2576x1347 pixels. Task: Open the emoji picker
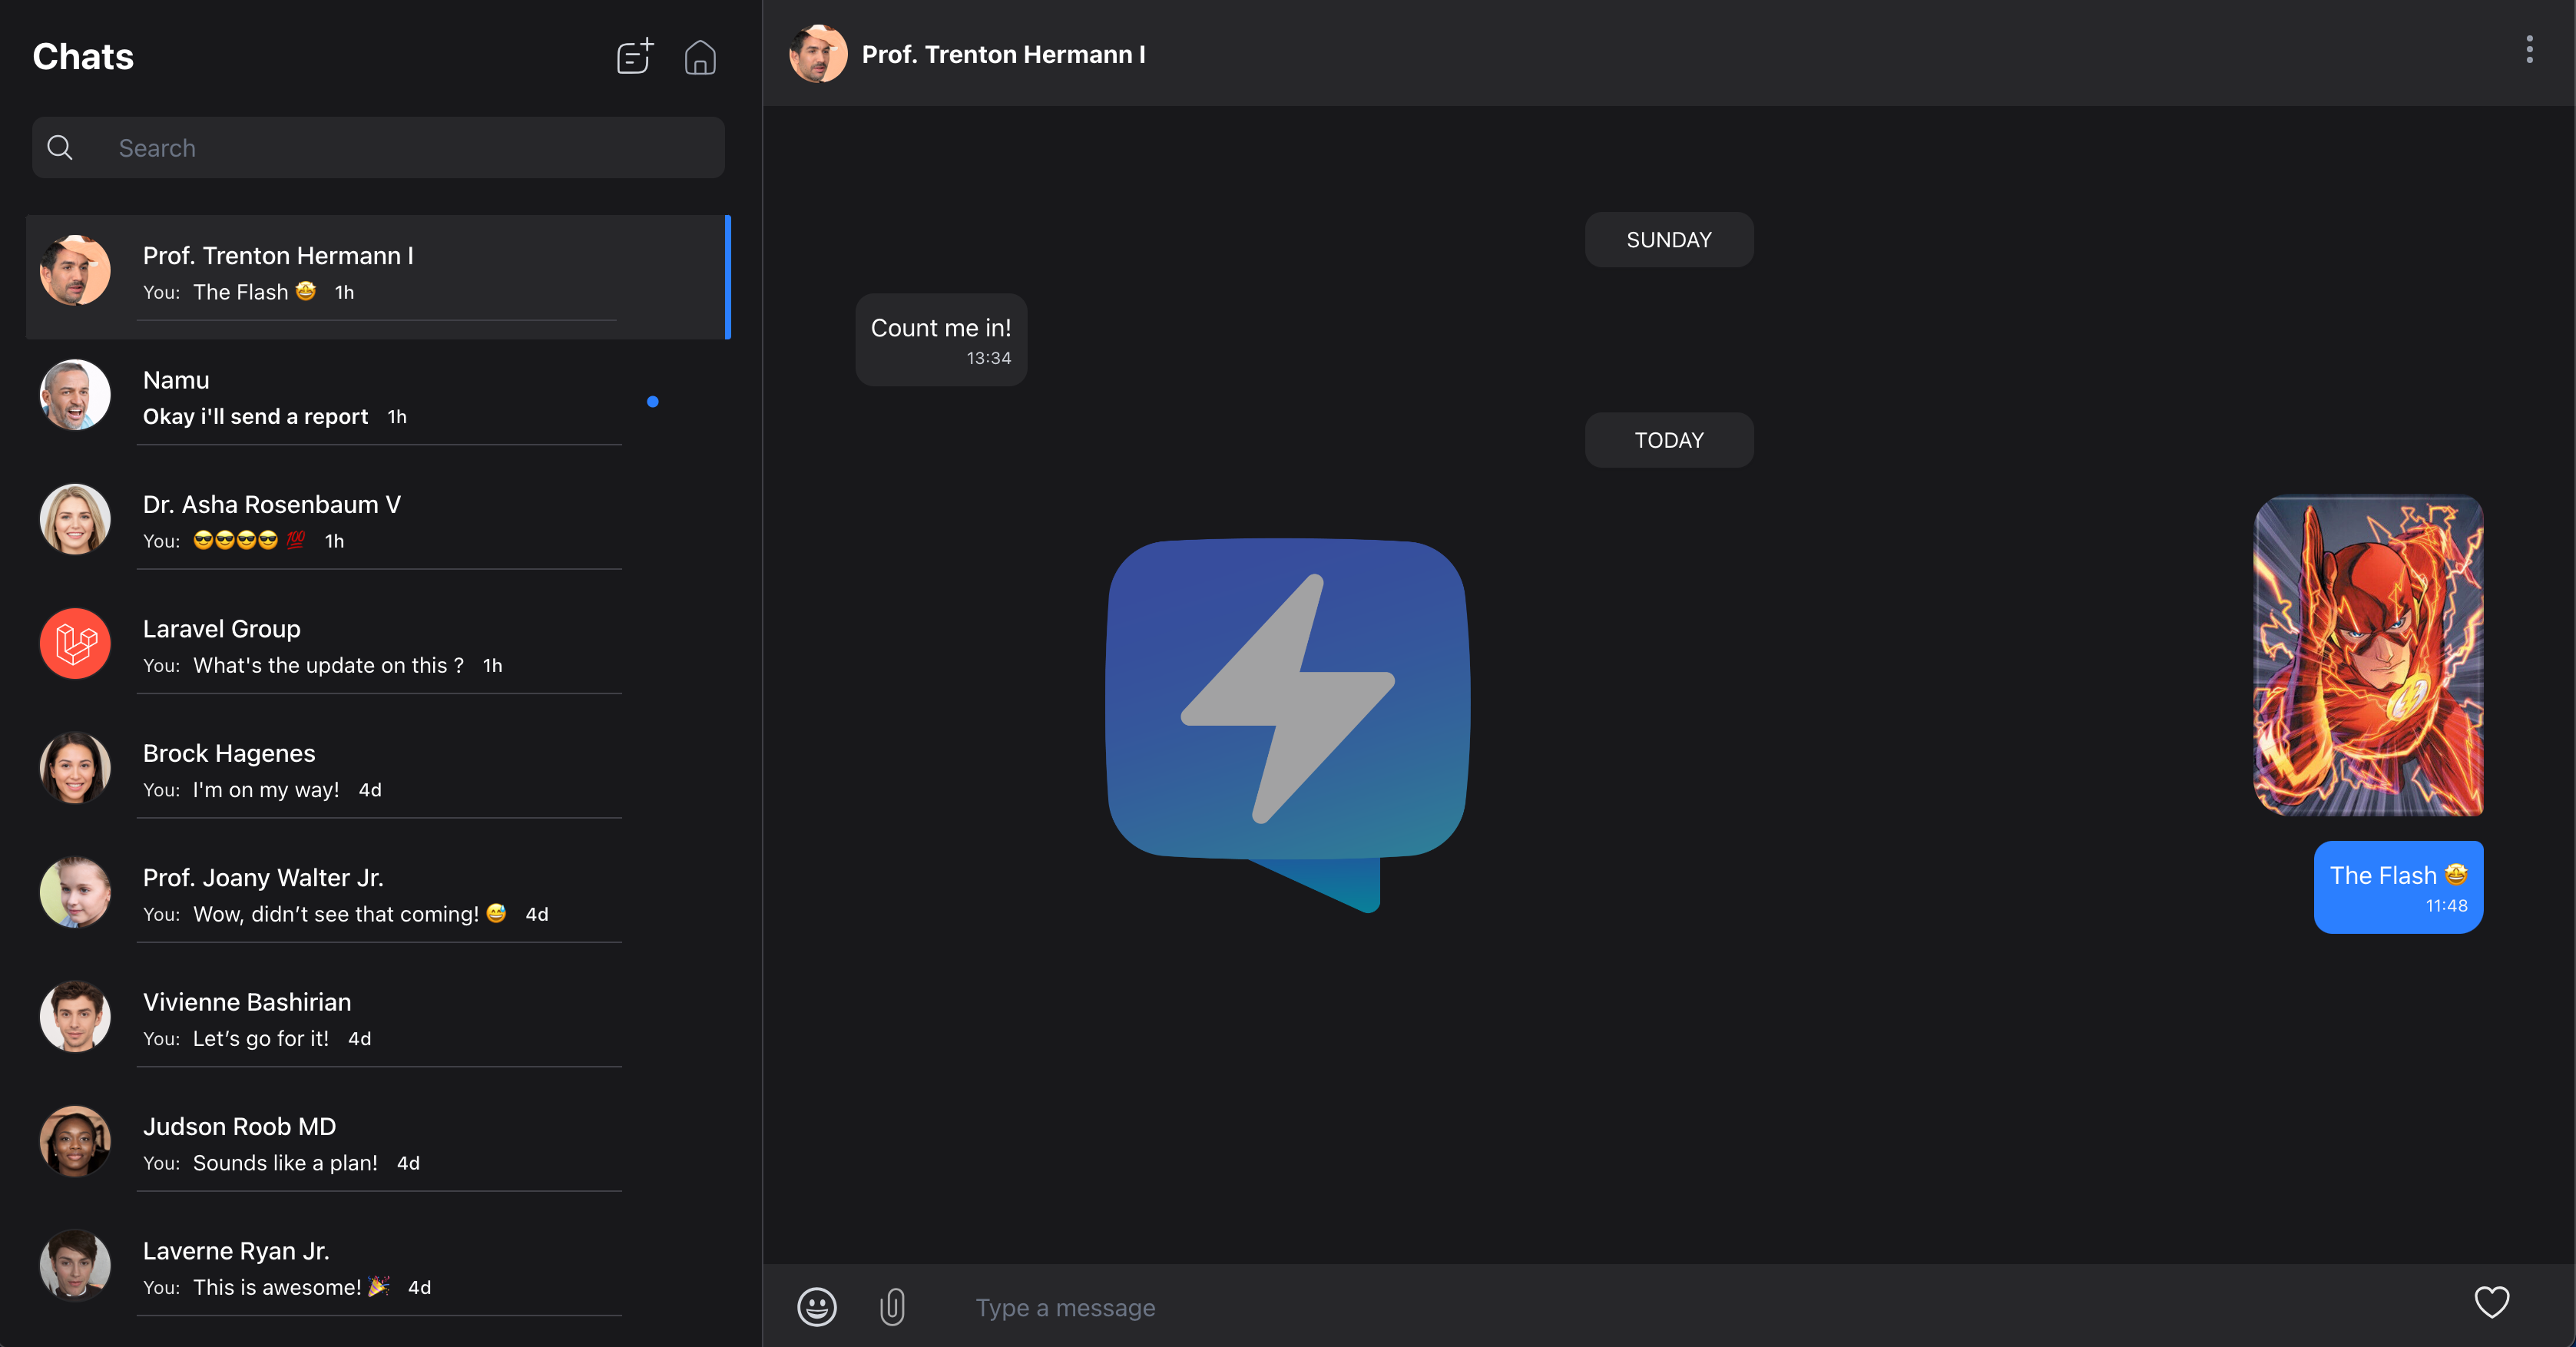817,1306
